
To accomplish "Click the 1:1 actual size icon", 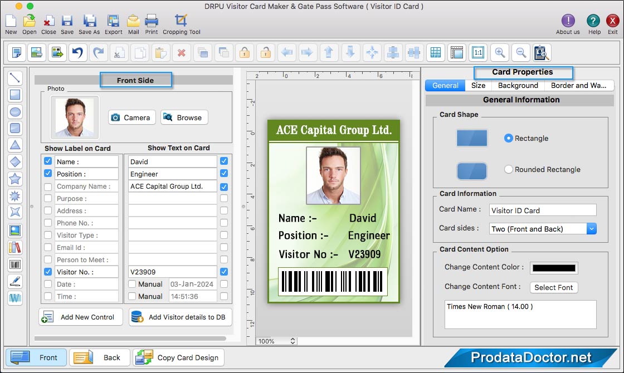I will tap(479, 52).
